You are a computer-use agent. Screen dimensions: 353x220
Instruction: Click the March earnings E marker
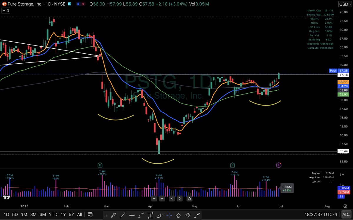click(100, 165)
